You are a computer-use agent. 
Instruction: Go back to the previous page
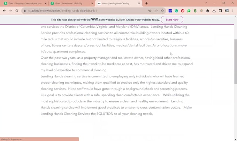(x=4, y=11)
